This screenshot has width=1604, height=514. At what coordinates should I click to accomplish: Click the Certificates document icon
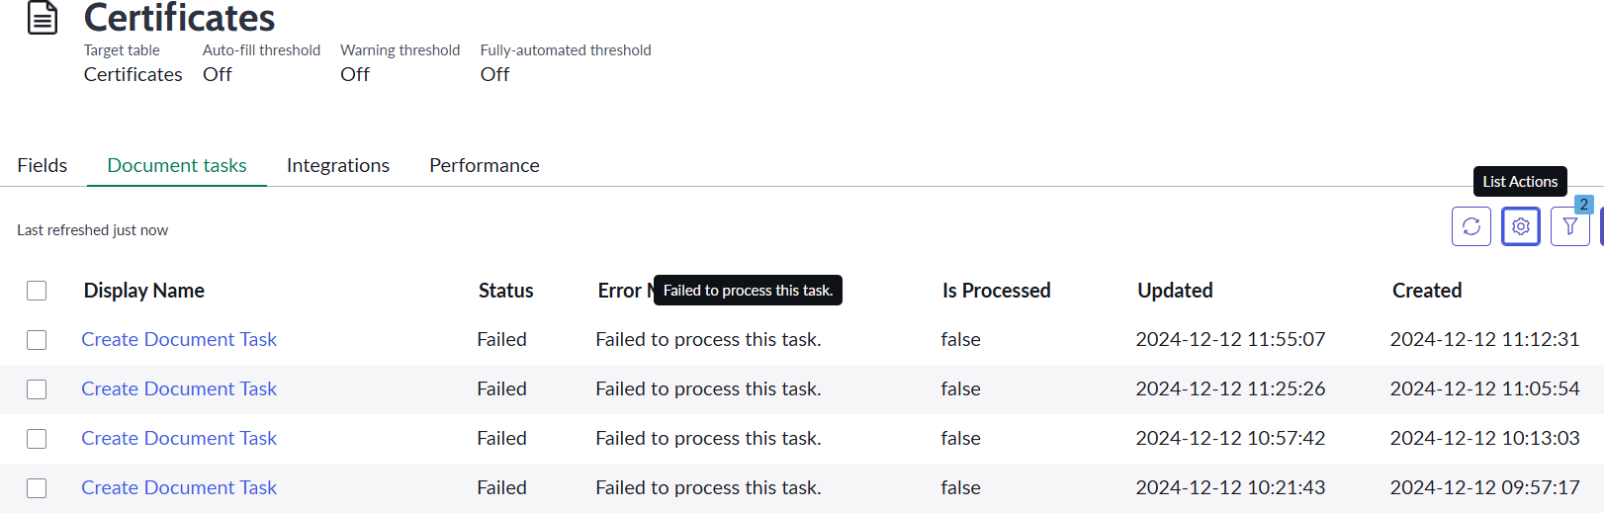point(43,18)
